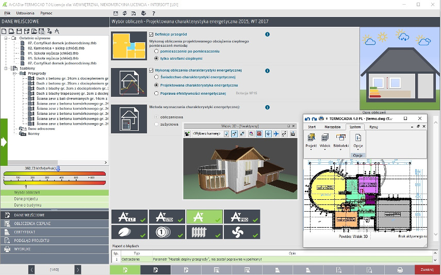Viewport: 441px width, 275px height.
Task: Collapse the Szablony tree node
Action: pos(6,68)
